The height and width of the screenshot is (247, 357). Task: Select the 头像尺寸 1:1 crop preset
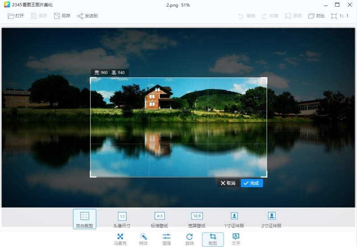tap(122, 219)
